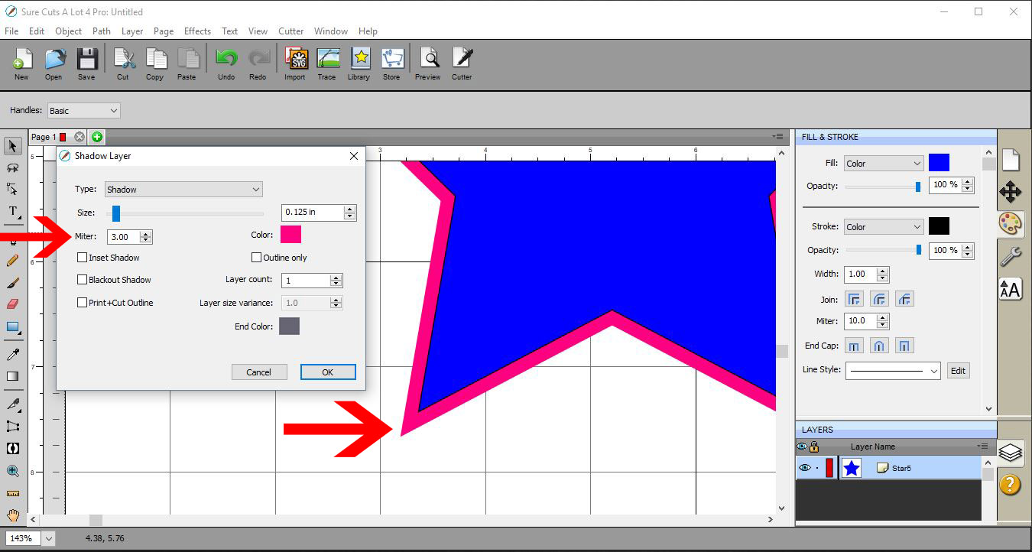Click the New document toolbar icon

[x=21, y=63]
